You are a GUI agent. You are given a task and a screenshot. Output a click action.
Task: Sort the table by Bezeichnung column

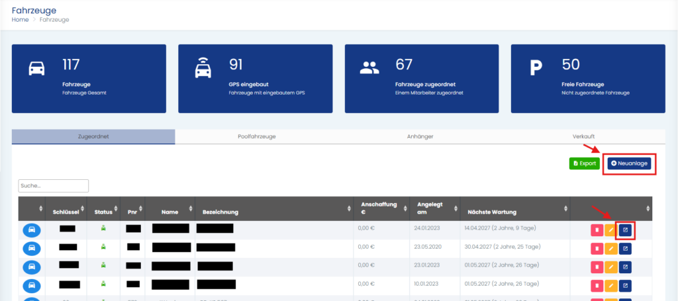point(221,212)
